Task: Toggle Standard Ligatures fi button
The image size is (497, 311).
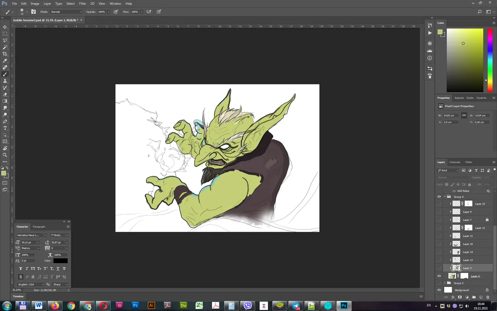Action: click(21, 277)
